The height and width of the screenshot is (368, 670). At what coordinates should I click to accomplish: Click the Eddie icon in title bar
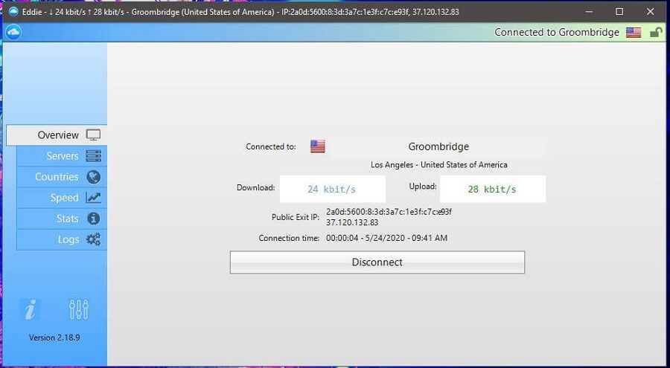point(13,12)
